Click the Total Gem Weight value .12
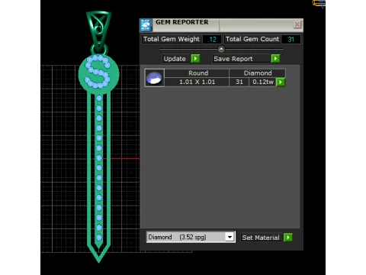This screenshot has width=366, height=275. pyautogui.click(x=212, y=39)
